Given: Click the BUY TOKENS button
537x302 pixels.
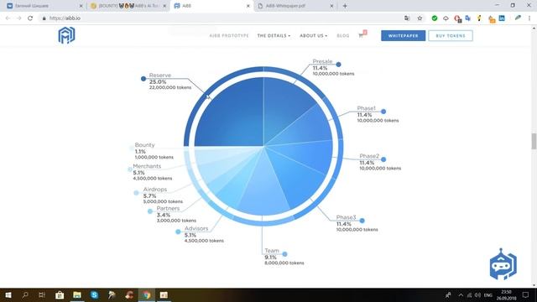Looking at the screenshot, I should [451, 35].
